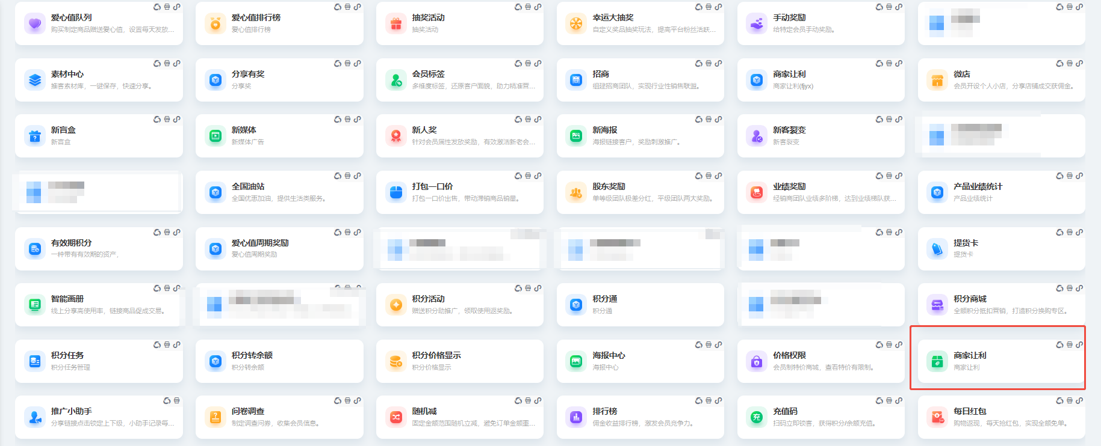The width and height of the screenshot is (1101, 446).
Task: Click the circular-arrows icon on 会员标签 card
Action: pos(518,63)
